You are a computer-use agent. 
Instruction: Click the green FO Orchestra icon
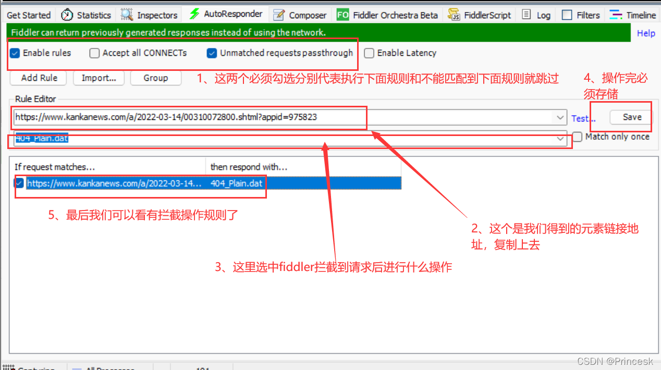click(342, 15)
